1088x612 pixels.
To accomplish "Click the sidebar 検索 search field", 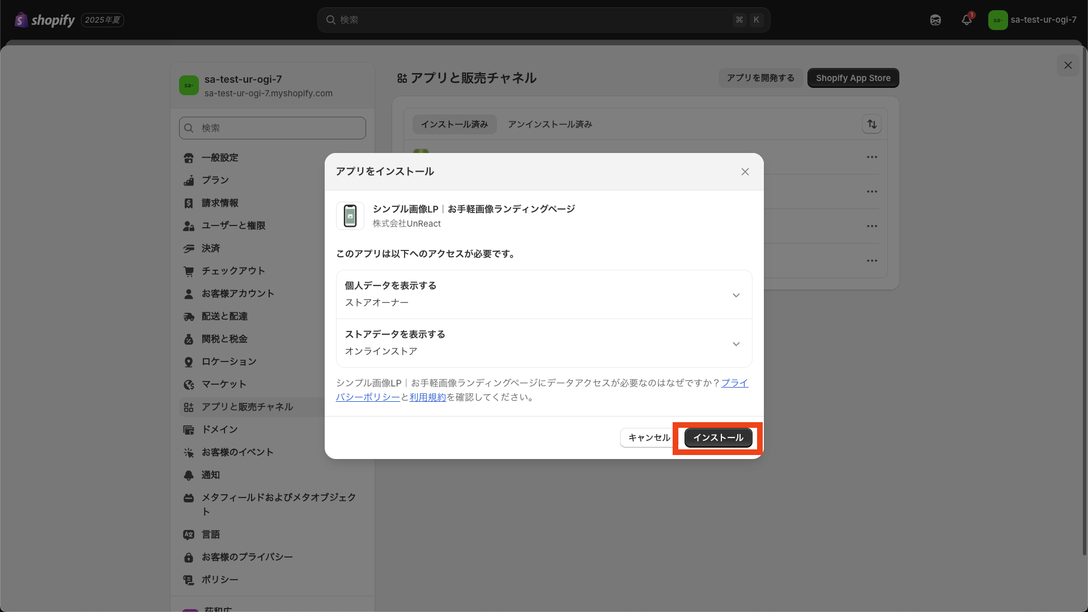I will [x=272, y=128].
